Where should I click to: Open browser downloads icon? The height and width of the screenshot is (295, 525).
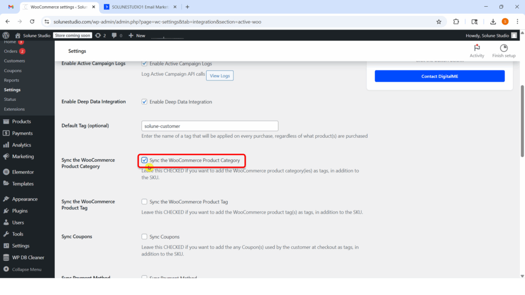493,22
